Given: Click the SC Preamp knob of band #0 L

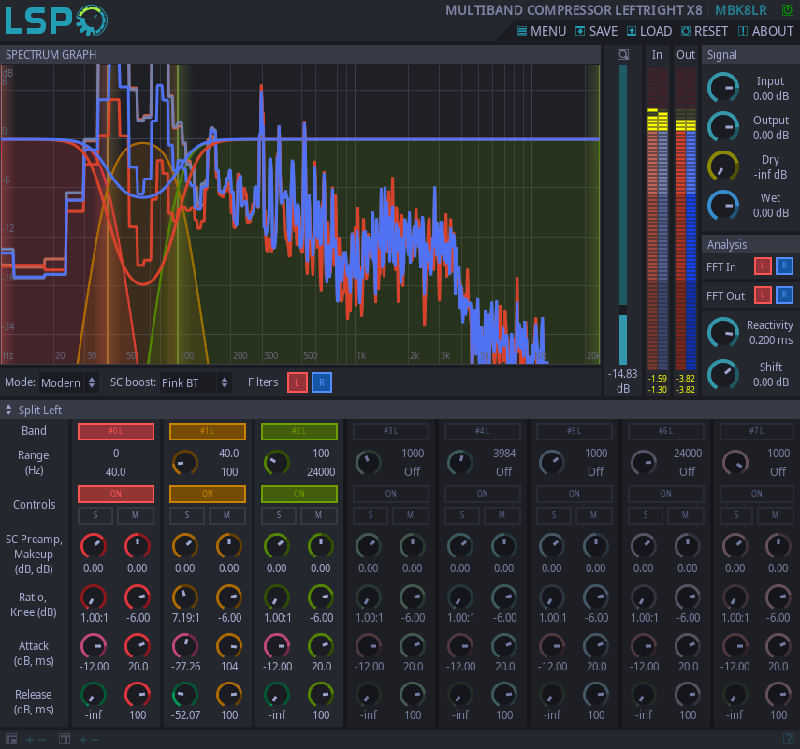Looking at the screenshot, I should 93,546.
